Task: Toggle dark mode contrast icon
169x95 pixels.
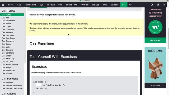Action: tap(152, 5)
